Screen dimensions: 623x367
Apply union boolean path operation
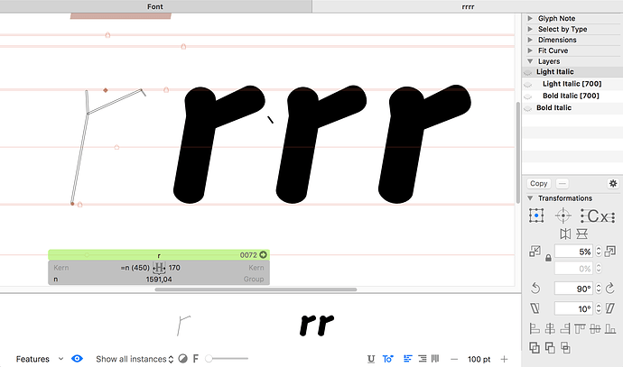[535, 347]
